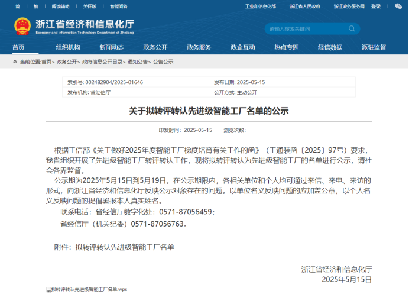This screenshot has width=409, height=294.
Task: Click the national emblem logo
Action: click(x=22, y=27)
